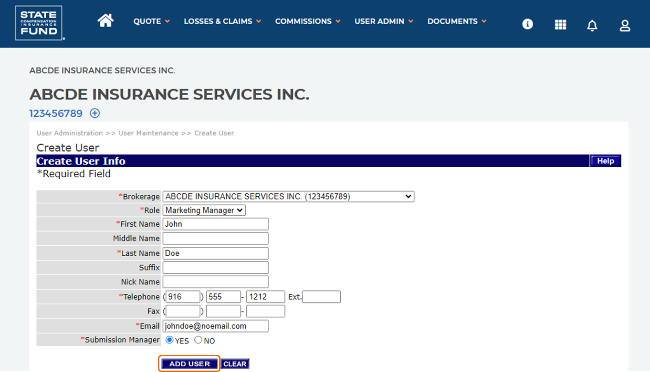Click the Help button
The width and height of the screenshot is (650, 372).
605,161
